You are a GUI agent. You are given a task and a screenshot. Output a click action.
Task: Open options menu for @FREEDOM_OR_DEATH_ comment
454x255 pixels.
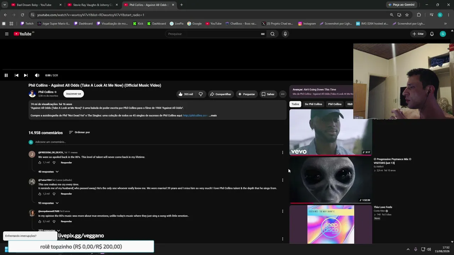point(283,153)
